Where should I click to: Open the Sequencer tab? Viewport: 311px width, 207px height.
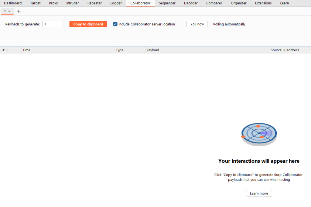click(167, 3)
